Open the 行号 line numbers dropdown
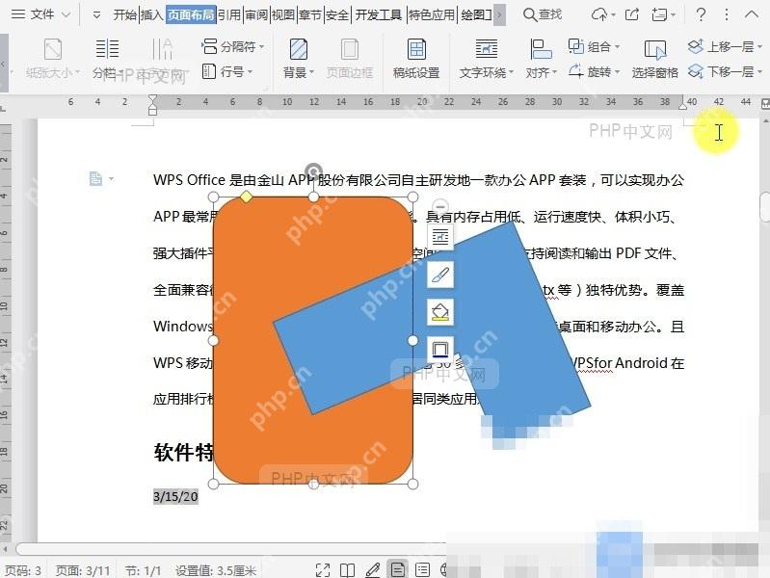The width and height of the screenshot is (770, 578). tap(227, 71)
